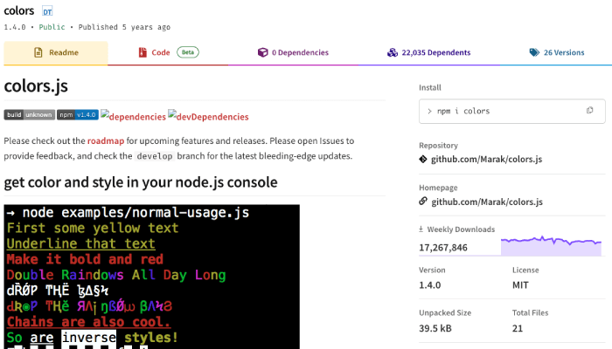Click the 'Published 5 years ago' text

tap(124, 27)
